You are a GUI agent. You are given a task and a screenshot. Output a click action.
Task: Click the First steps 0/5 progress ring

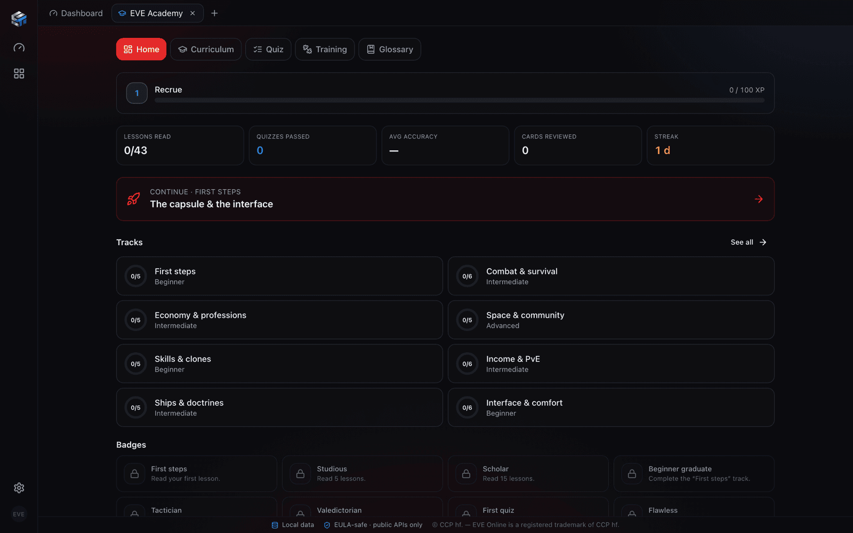tap(136, 276)
